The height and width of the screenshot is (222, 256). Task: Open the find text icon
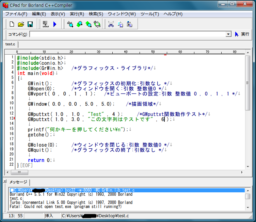pyautogui.click(x=70, y=24)
